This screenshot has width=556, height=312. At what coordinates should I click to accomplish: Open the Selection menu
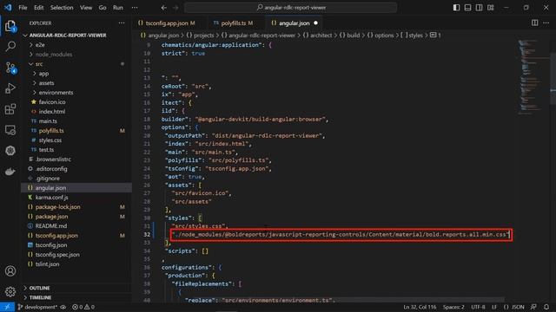[62, 8]
